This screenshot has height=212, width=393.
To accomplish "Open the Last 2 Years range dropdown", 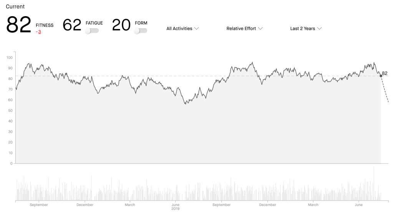I will (305, 28).
